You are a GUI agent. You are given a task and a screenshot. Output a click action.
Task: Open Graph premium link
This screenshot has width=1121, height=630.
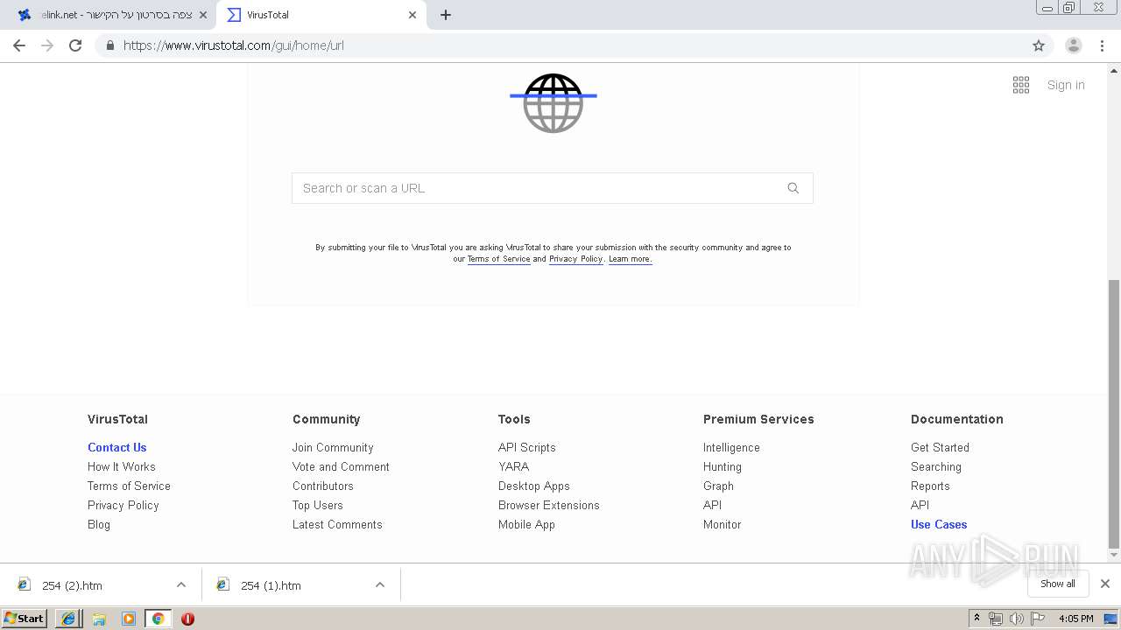click(718, 486)
